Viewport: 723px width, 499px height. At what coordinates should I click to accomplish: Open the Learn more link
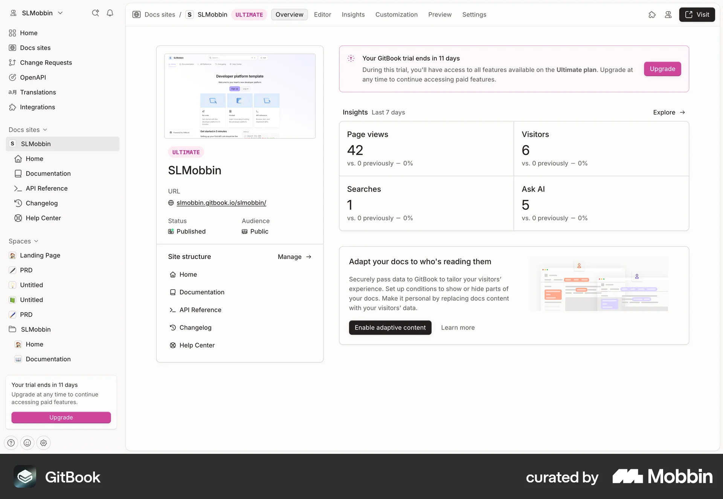(x=458, y=328)
